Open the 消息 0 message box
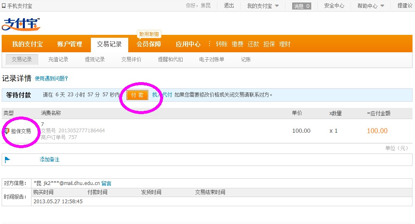 (x=301, y=6)
